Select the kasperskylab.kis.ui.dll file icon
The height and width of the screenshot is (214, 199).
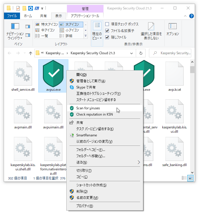click(174, 111)
